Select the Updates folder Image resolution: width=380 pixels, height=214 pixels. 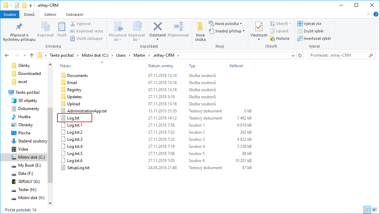[x=74, y=97]
